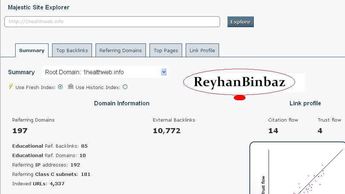This screenshot has width=345, height=194.
Task: Click the lightning bolt Fresh Index icon
Action: pyautogui.click(x=11, y=86)
